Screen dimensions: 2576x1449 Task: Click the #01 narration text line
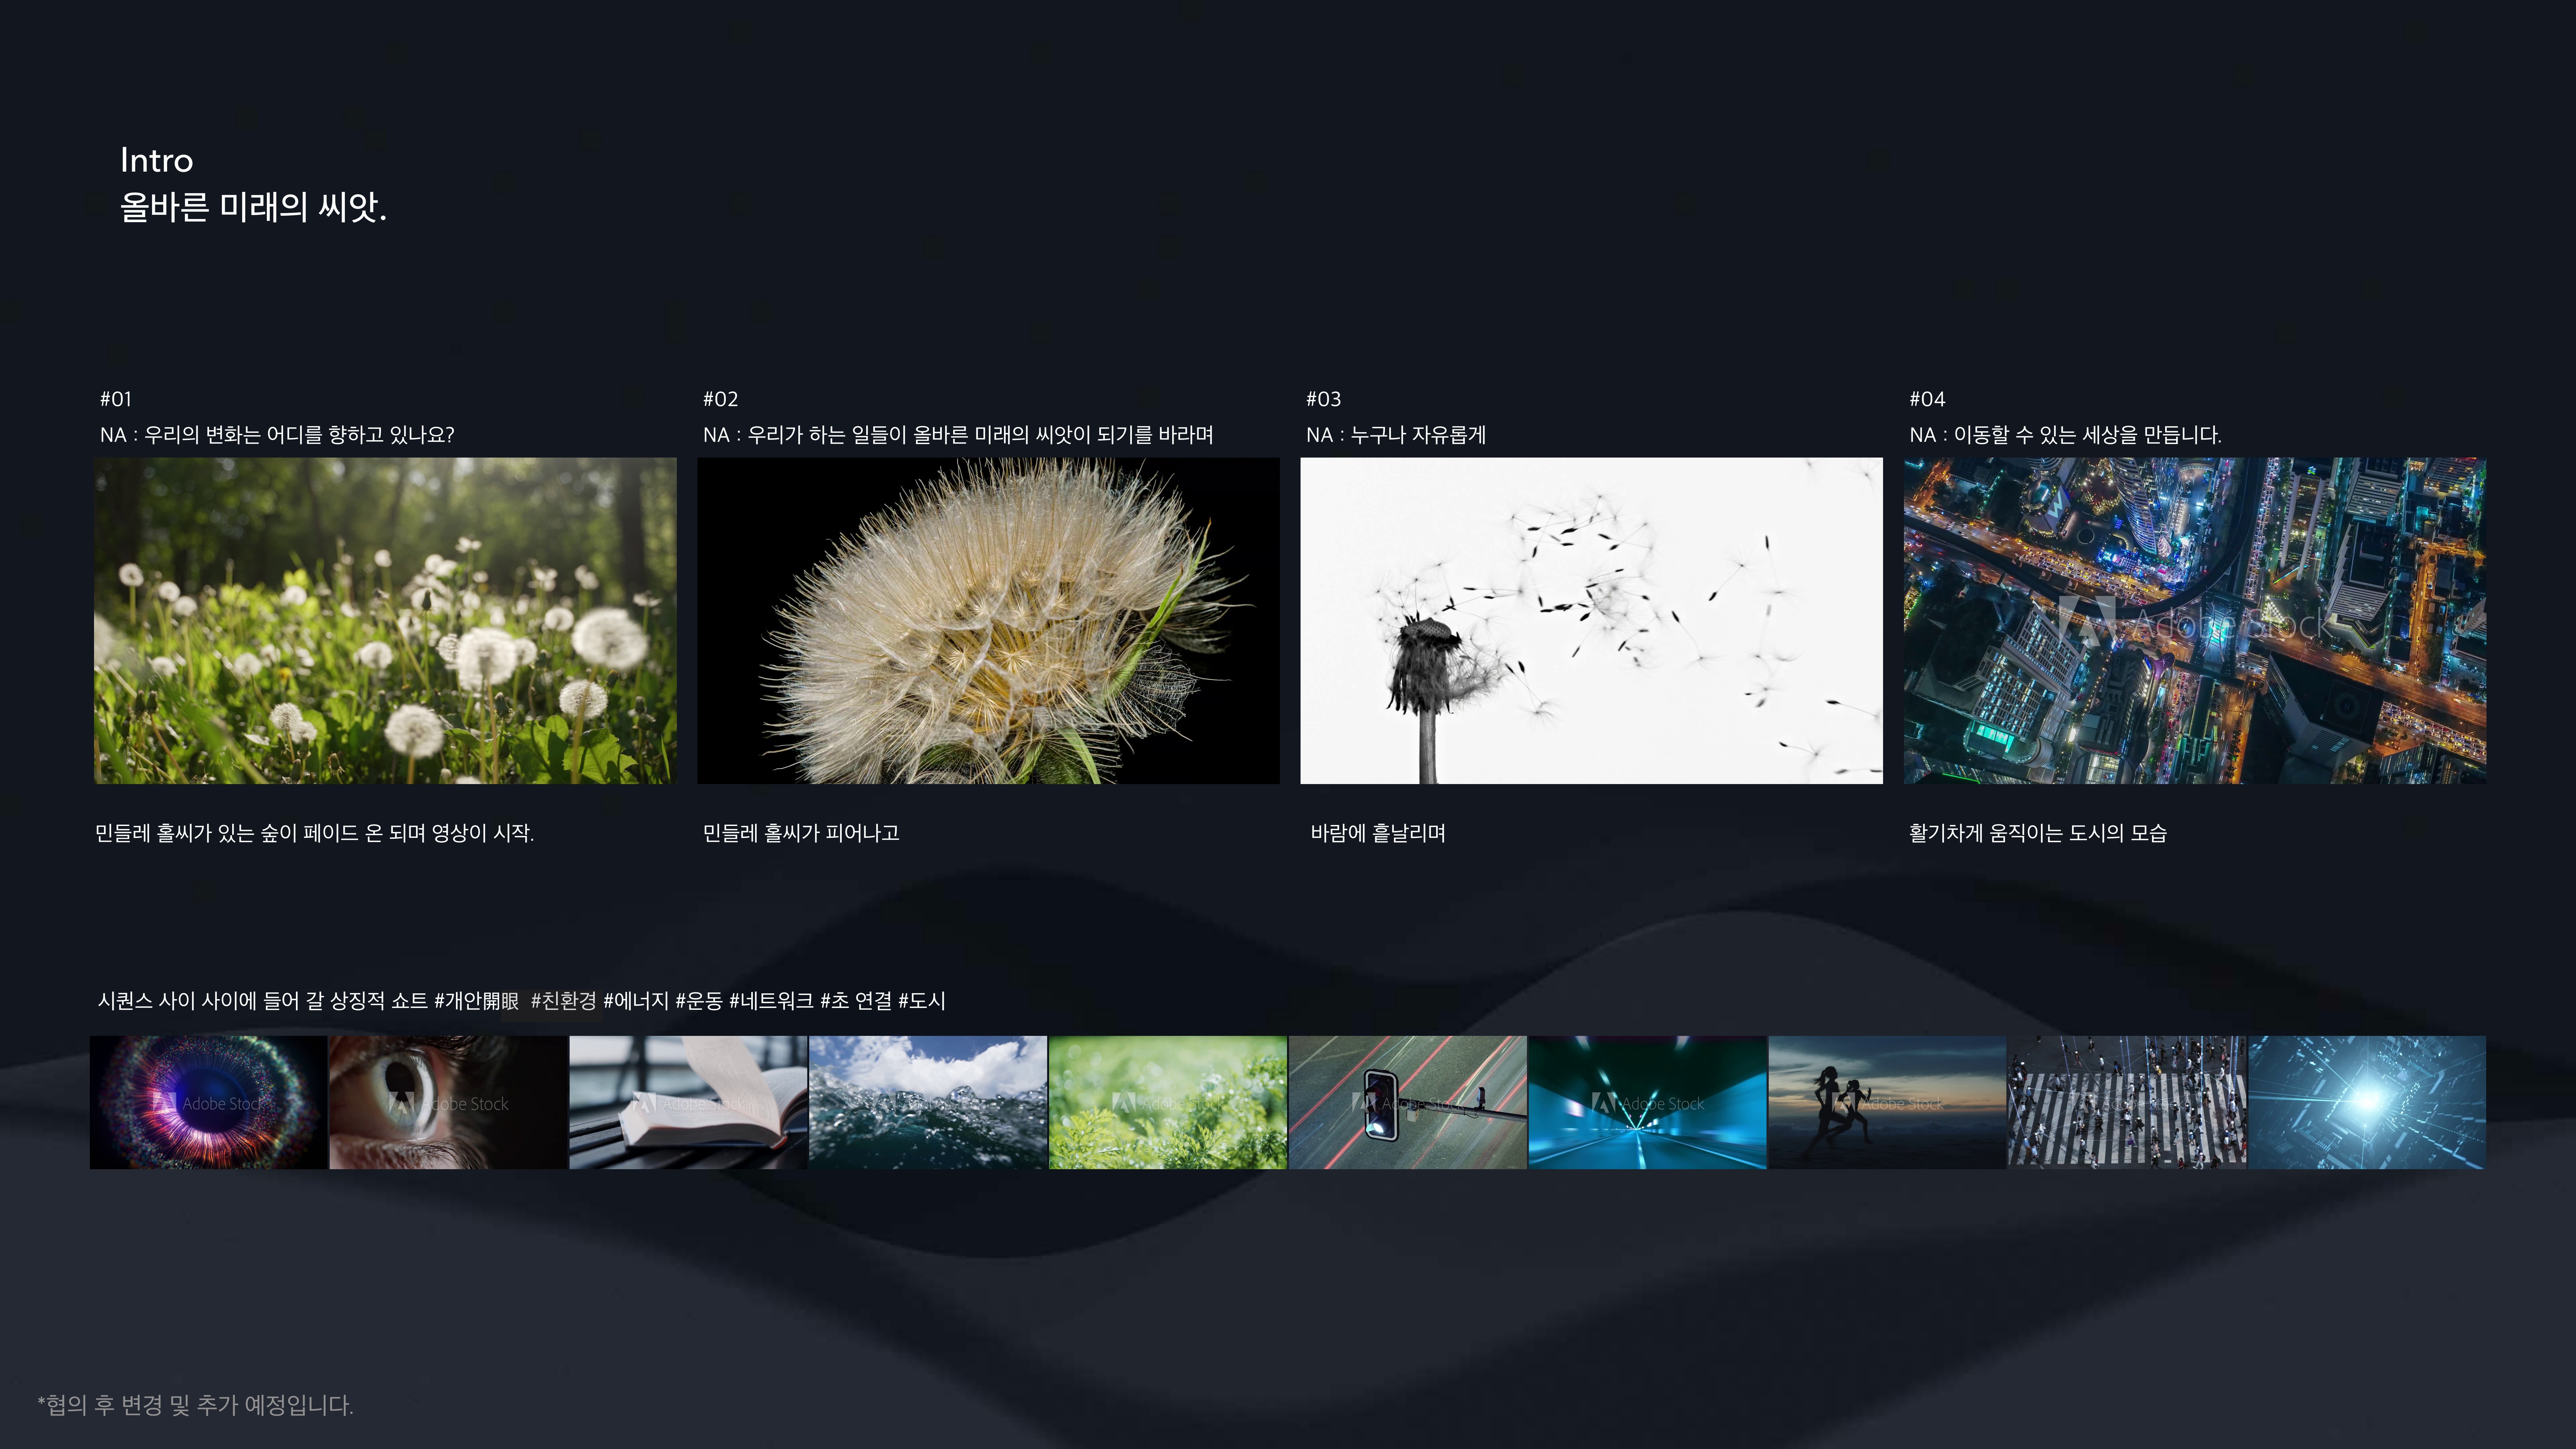pyautogui.click(x=277, y=435)
